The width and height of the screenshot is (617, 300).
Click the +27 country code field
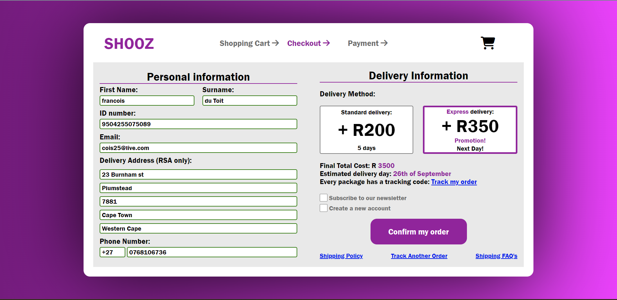112,252
